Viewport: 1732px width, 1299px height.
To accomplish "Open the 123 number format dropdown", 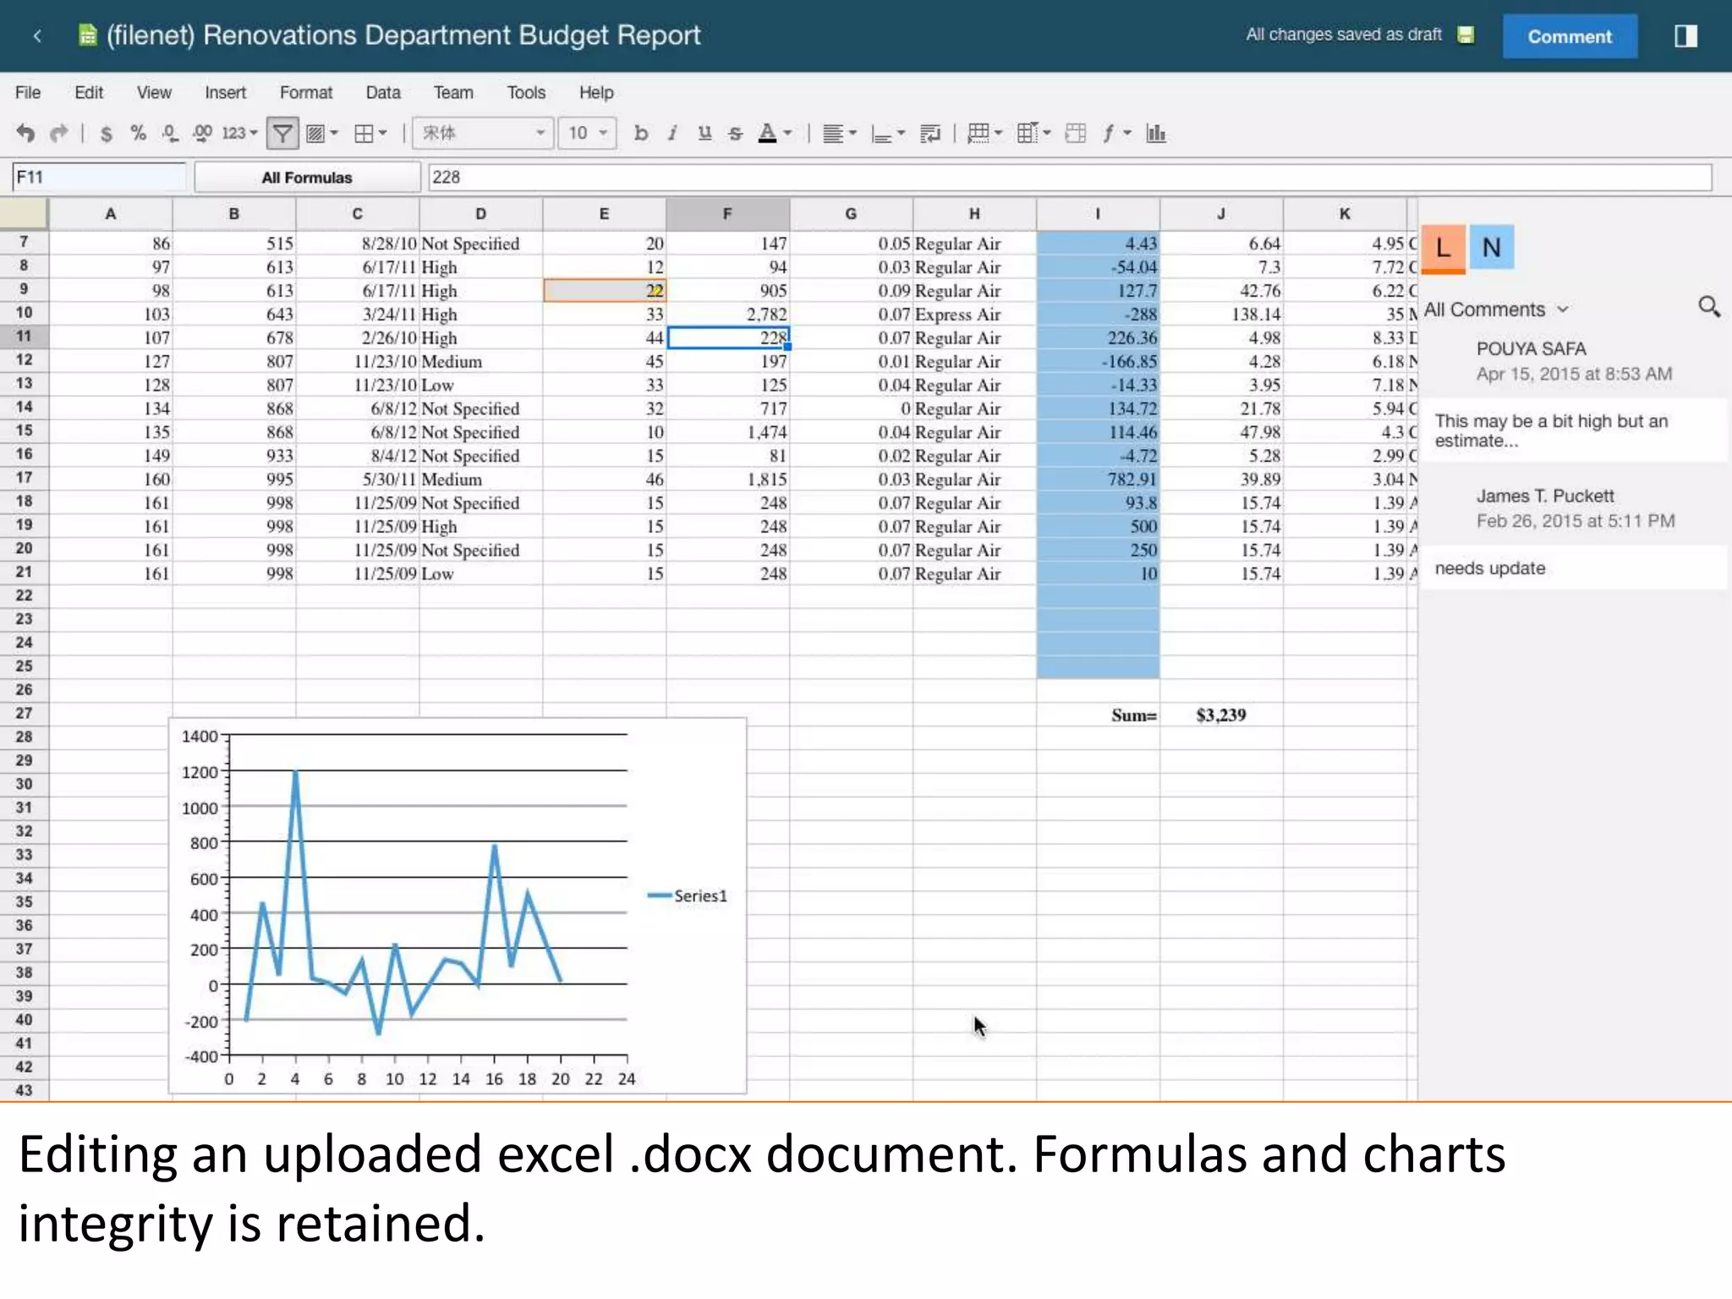I will pos(239,133).
